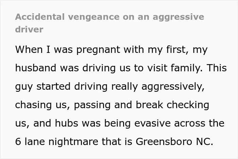
Task: Select the word 'aggressively,' in the body text
Action: pos(173,87)
